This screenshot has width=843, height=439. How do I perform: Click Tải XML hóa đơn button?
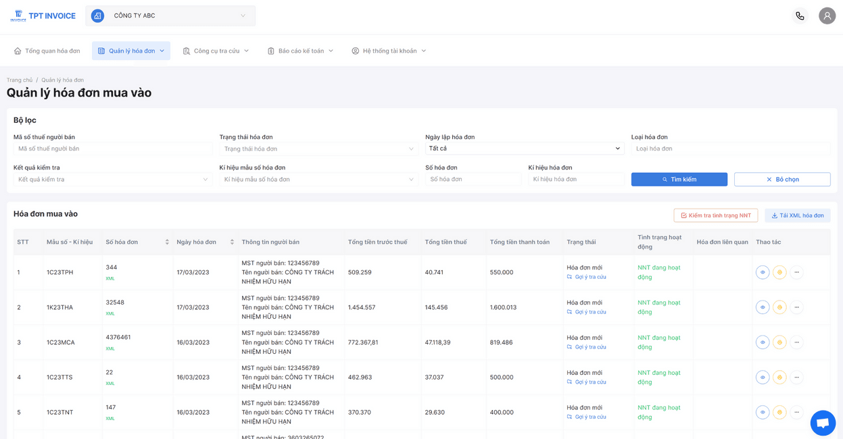click(x=798, y=215)
